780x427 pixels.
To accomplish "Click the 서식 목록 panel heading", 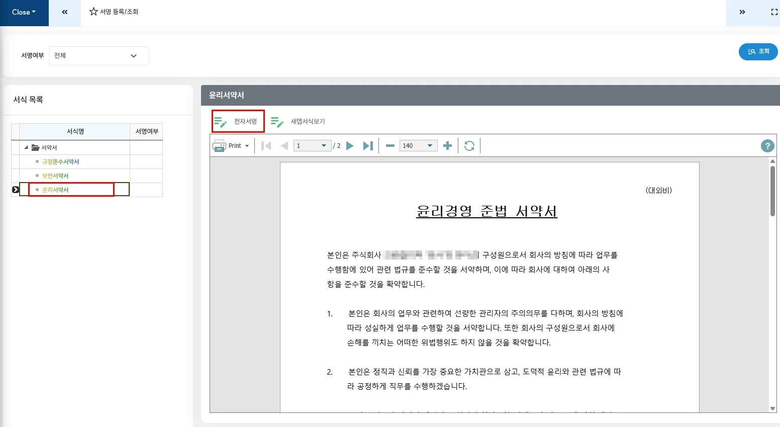I will point(28,100).
